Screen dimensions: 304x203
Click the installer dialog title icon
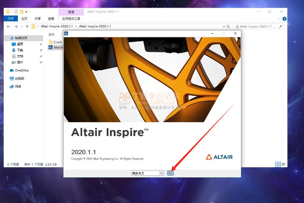[x=66, y=33]
